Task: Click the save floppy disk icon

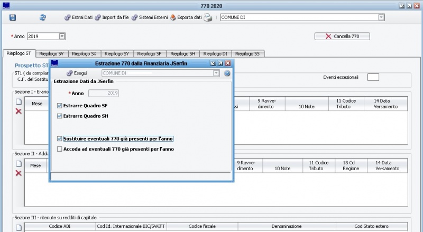Action: (12, 17)
